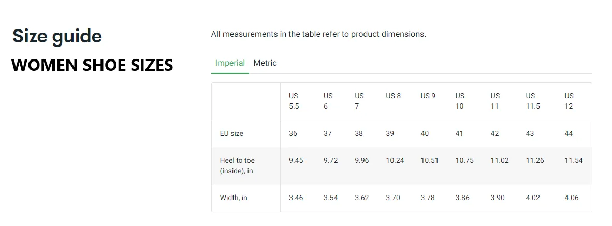The width and height of the screenshot is (612, 226).
Task: Click the Size guide heading
Action: (57, 36)
